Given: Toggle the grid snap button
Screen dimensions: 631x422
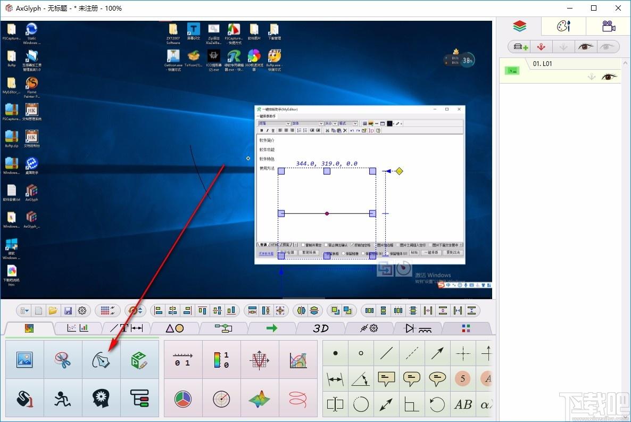Looking at the screenshot, I should point(107,310).
